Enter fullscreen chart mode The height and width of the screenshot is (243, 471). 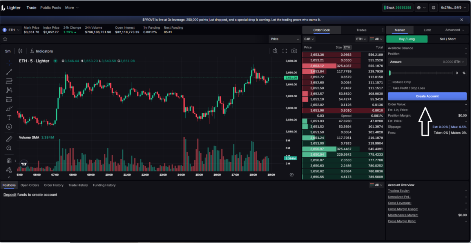(x=285, y=51)
